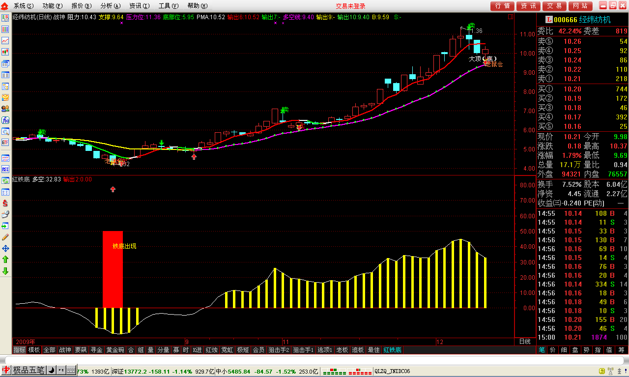Click the 网站 button at the top right

(x=580, y=6)
